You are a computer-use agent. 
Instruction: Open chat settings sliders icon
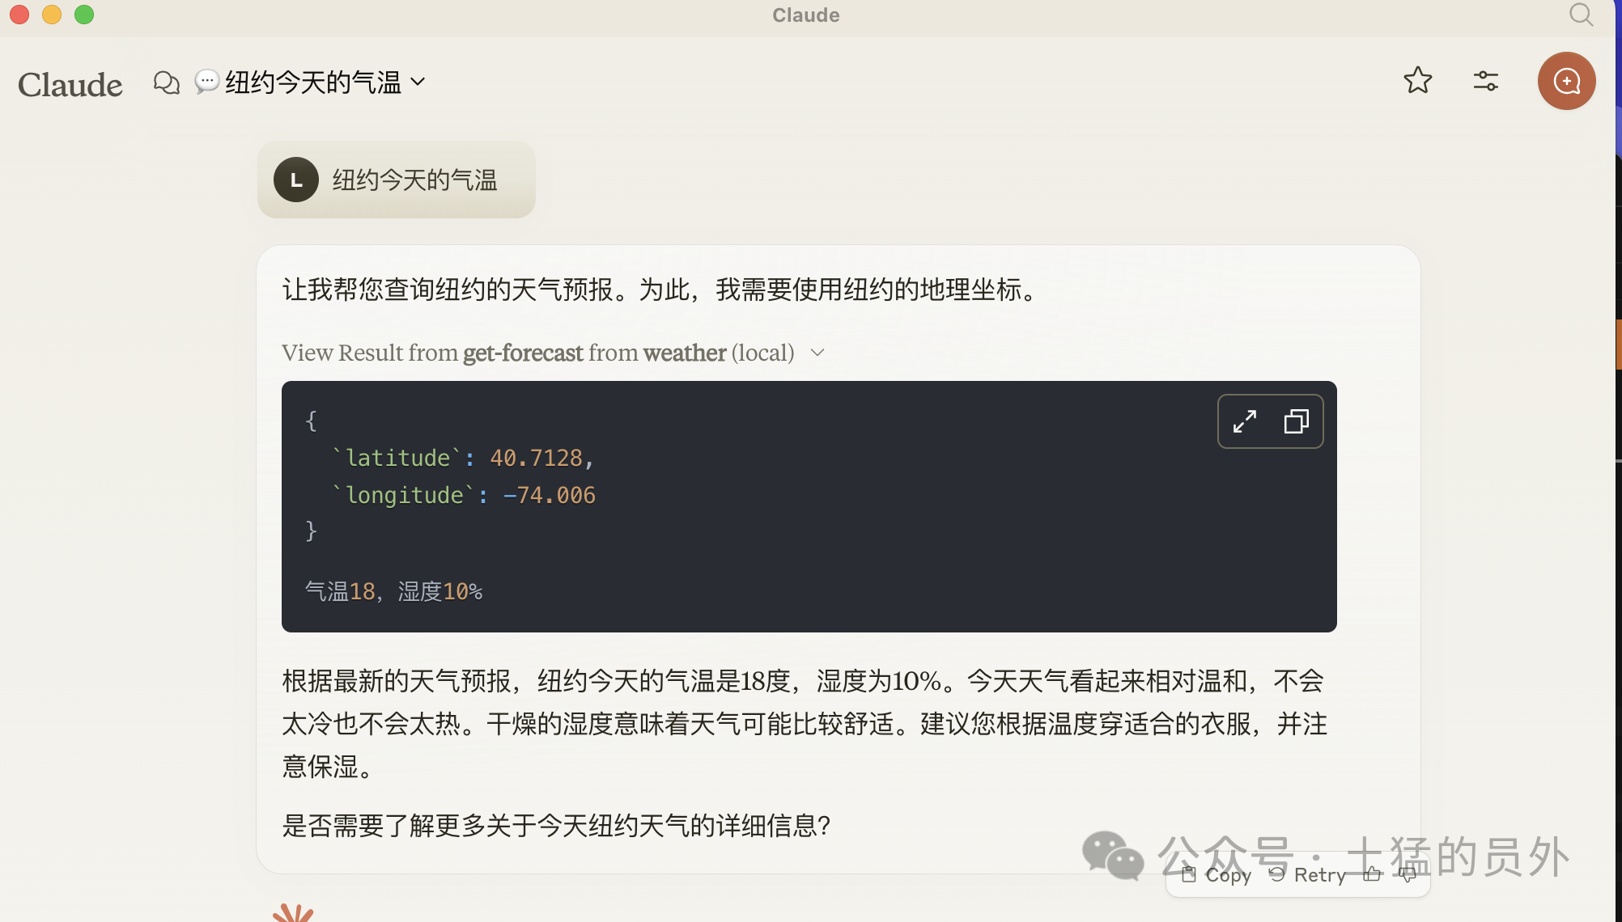point(1485,80)
